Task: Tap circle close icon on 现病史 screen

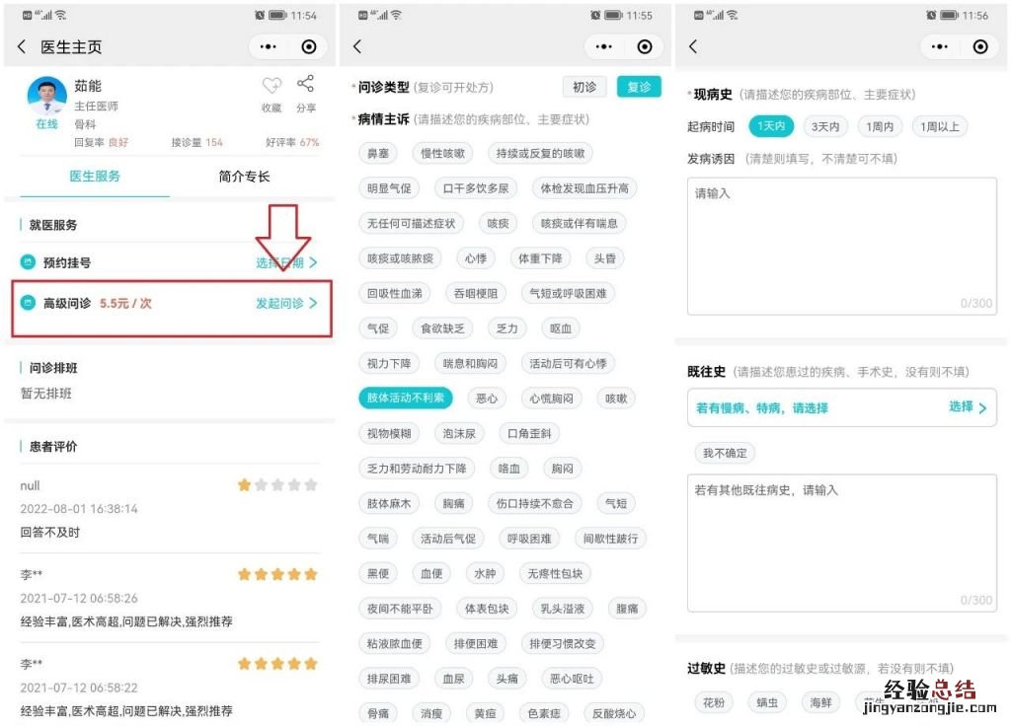Action: pyautogui.click(x=980, y=46)
